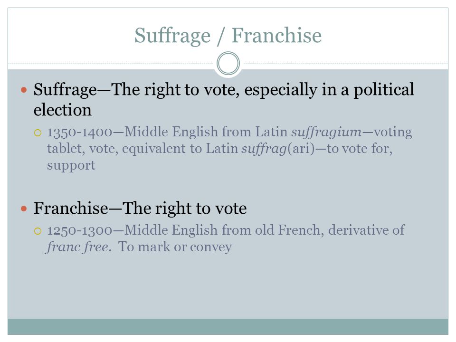The image size is (456, 342).
Task: Click the word 'support' in the sub-bullet
Action: (x=71, y=166)
